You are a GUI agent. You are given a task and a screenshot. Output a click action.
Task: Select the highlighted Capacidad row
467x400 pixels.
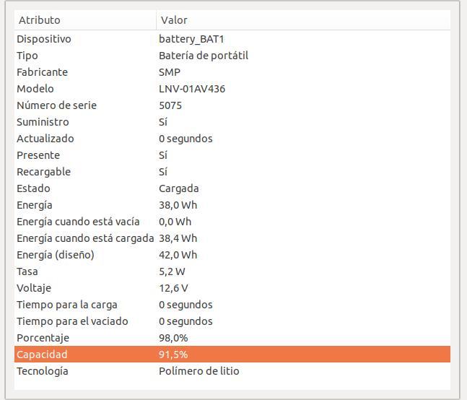click(232, 355)
